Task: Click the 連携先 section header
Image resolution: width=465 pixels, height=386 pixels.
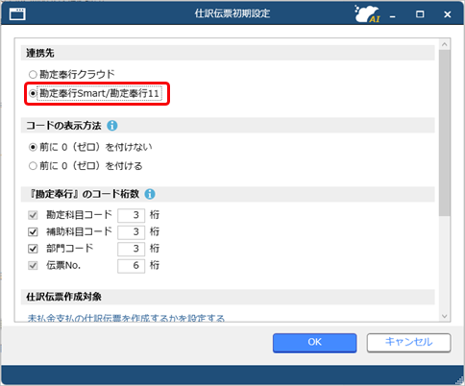Action: pos(228,53)
